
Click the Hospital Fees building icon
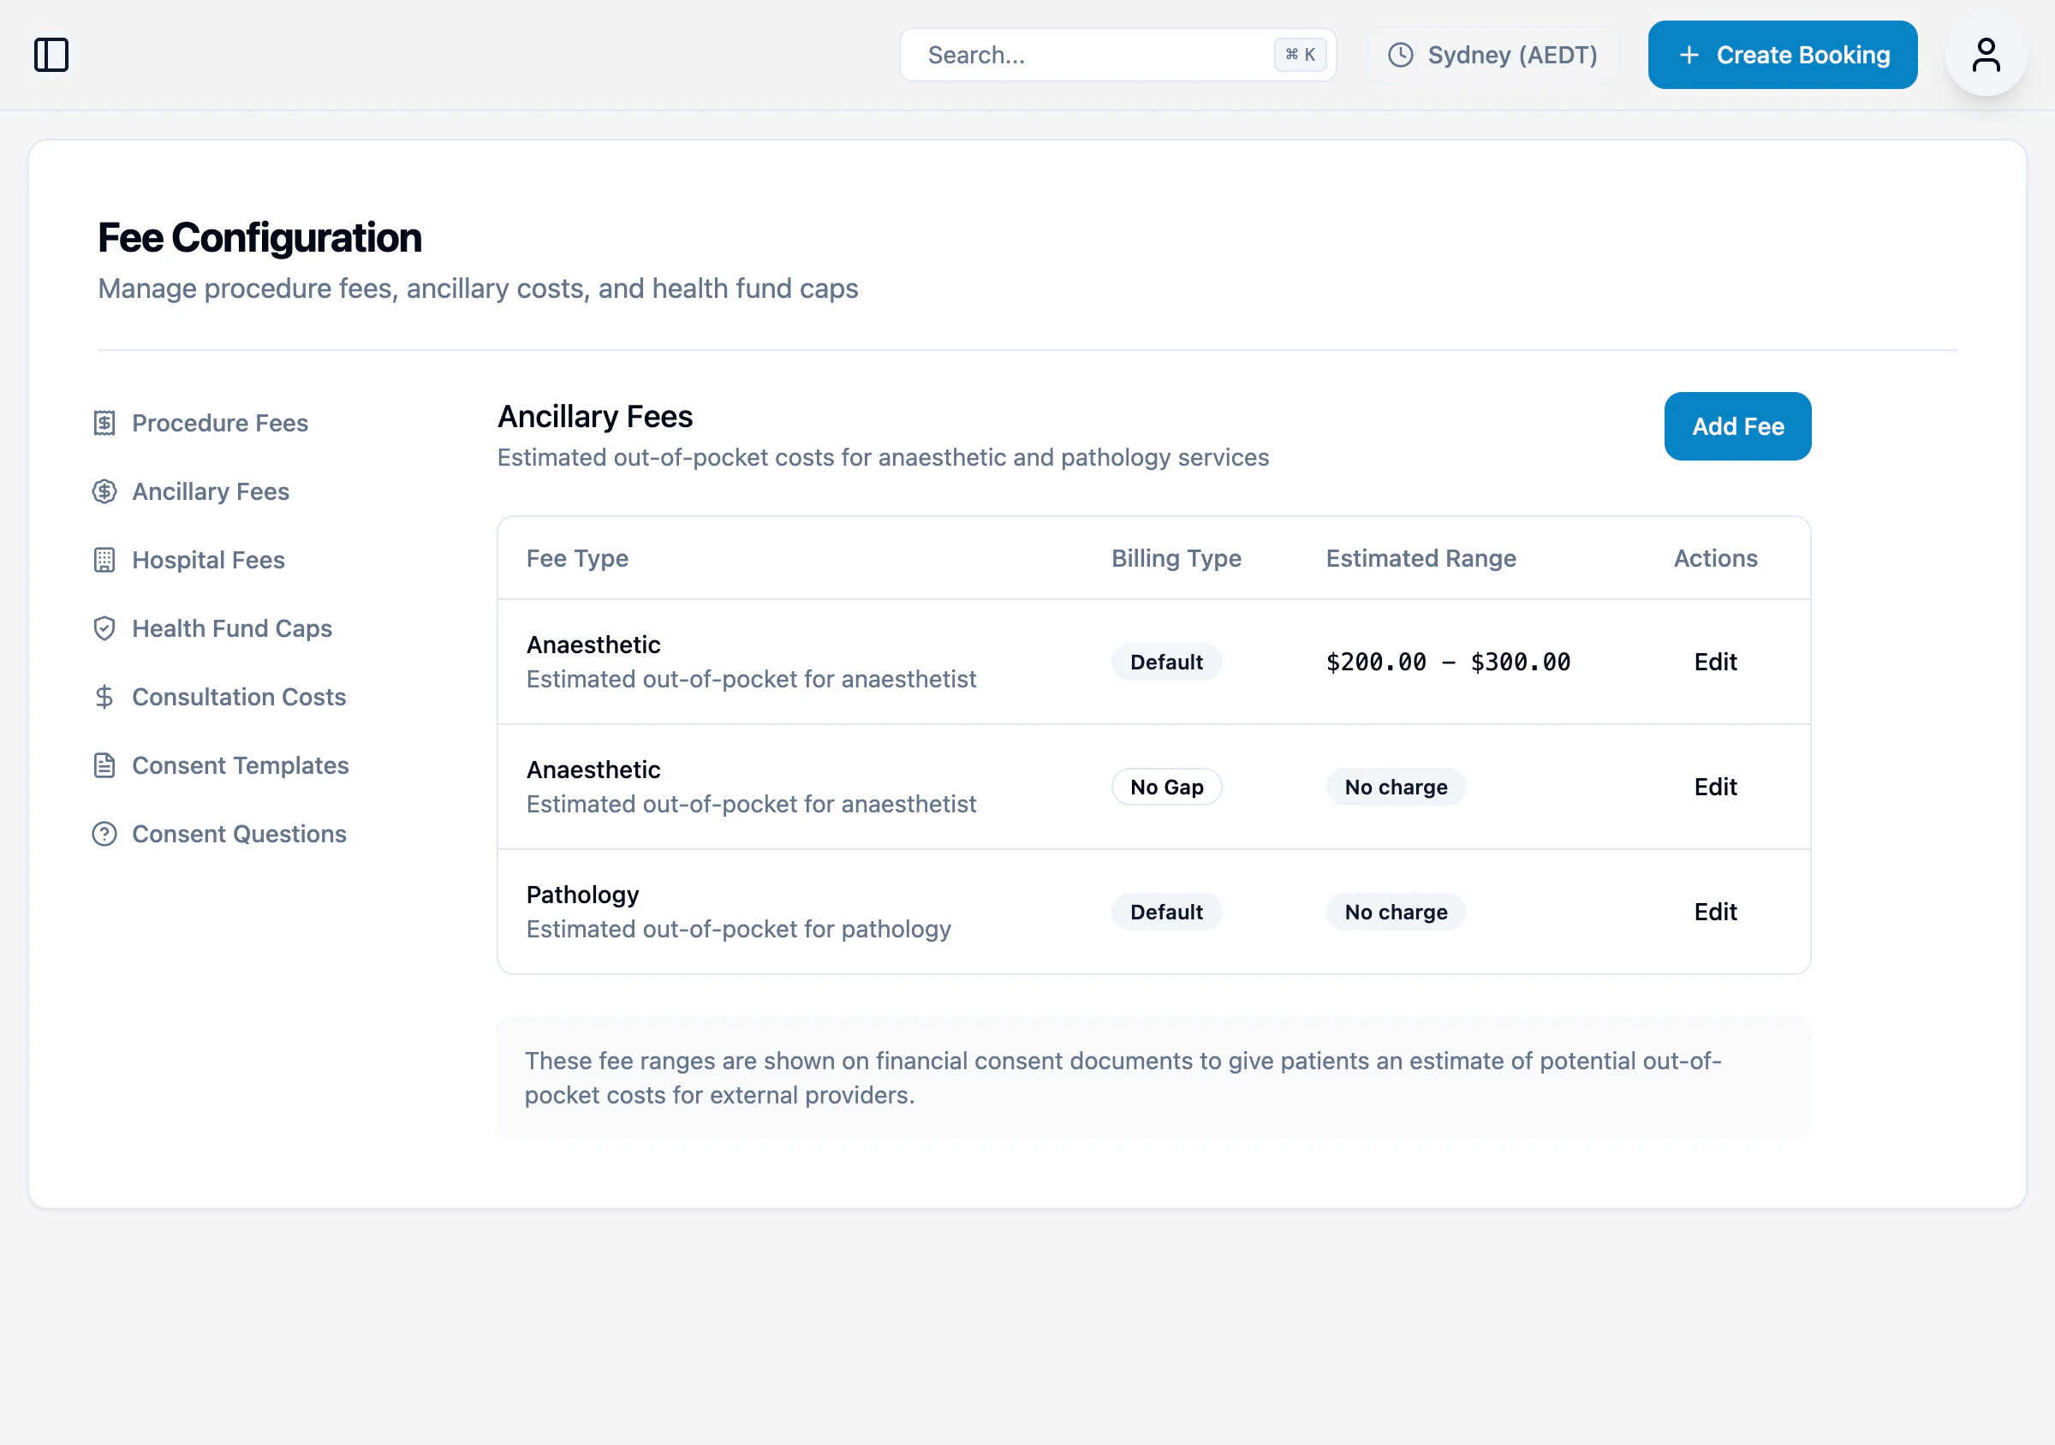(x=104, y=560)
